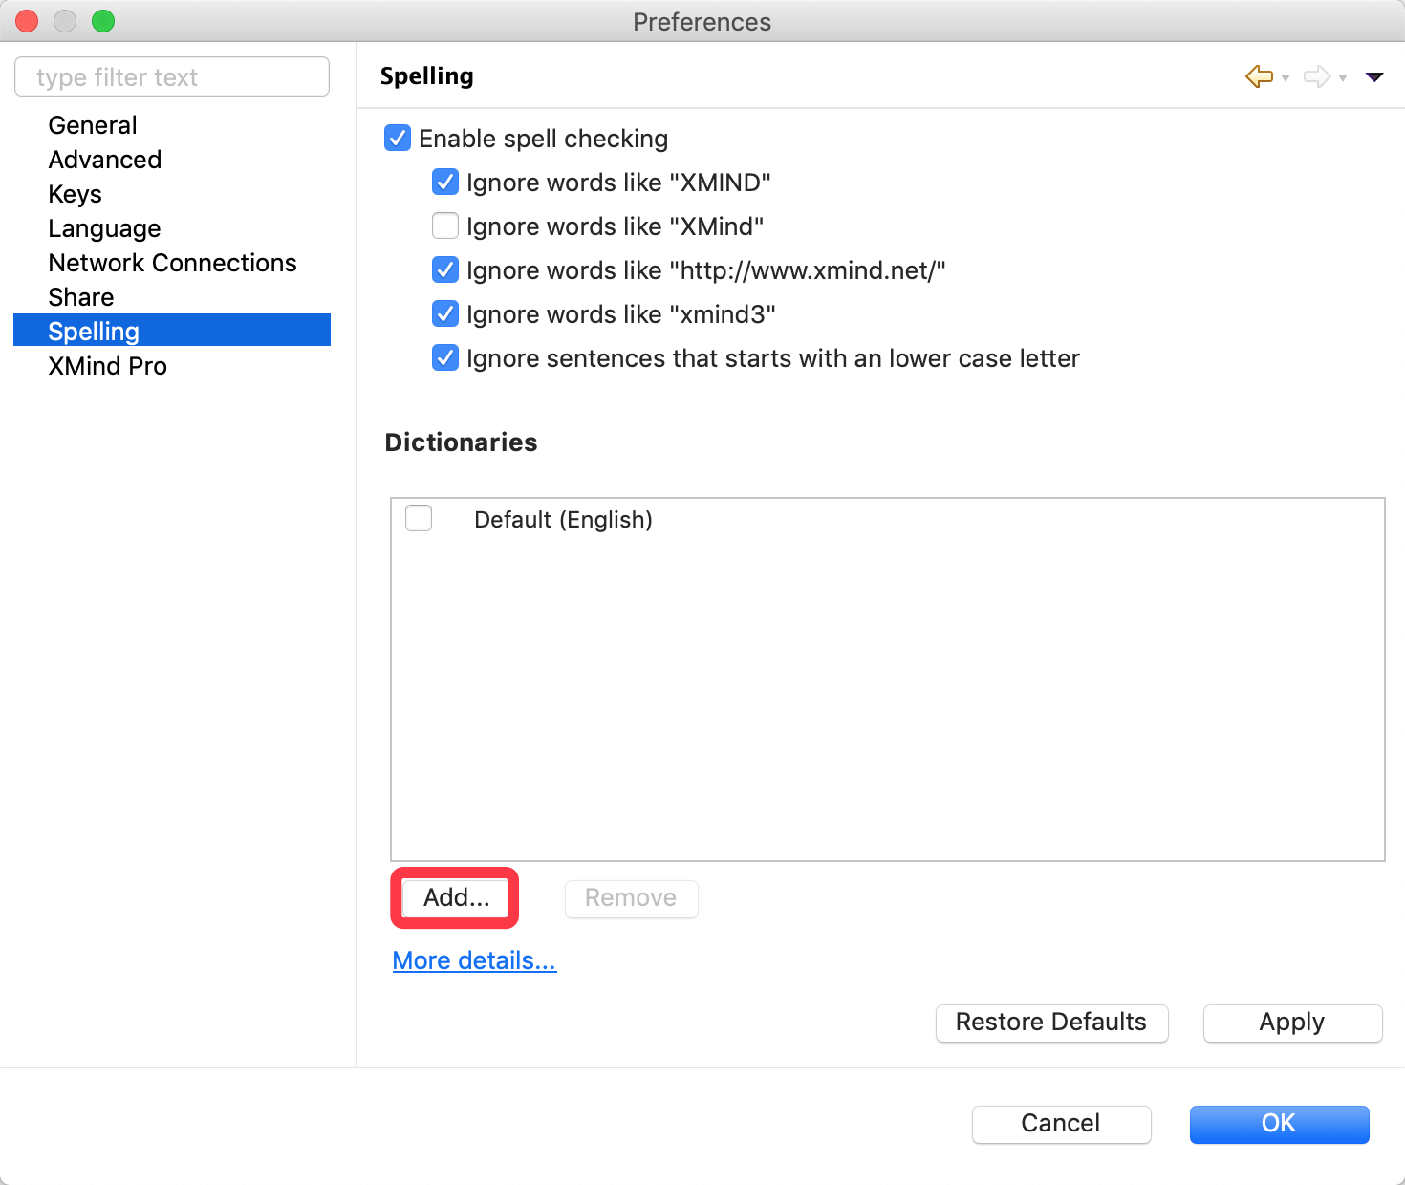Select the General preferences page
Image resolution: width=1405 pixels, height=1185 pixels.
pyautogui.click(x=93, y=125)
